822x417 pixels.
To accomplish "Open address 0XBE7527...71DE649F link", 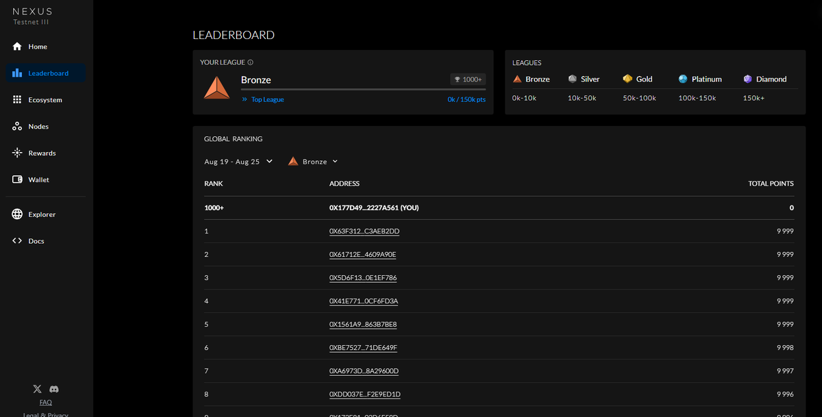I will coord(363,348).
